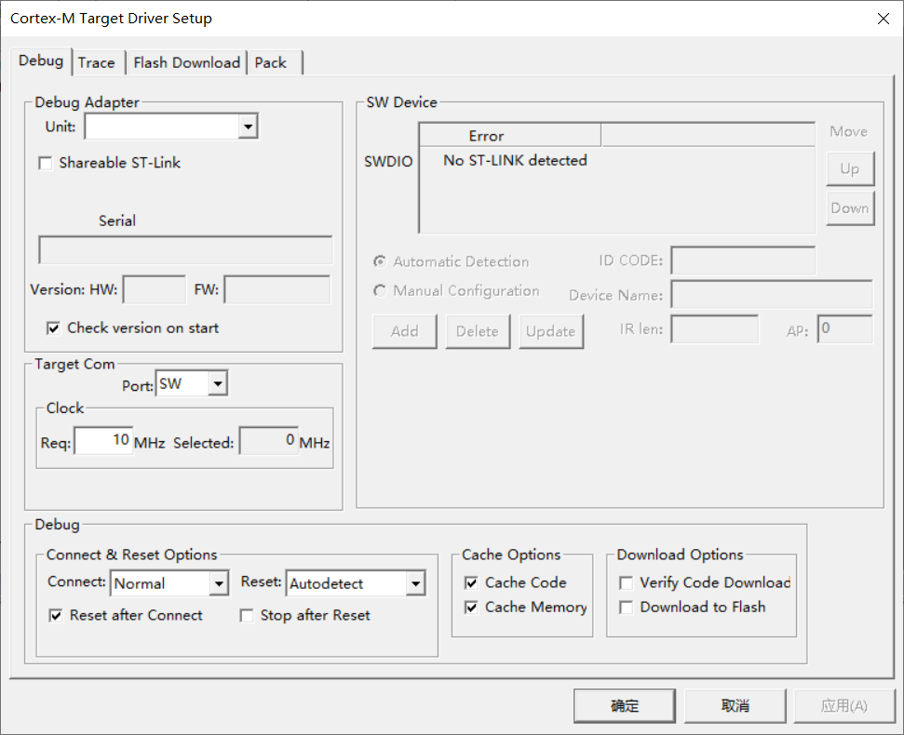904x735 pixels.
Task: Open the Unit dropdown in Debug Adapter
Action: (247, 126)
